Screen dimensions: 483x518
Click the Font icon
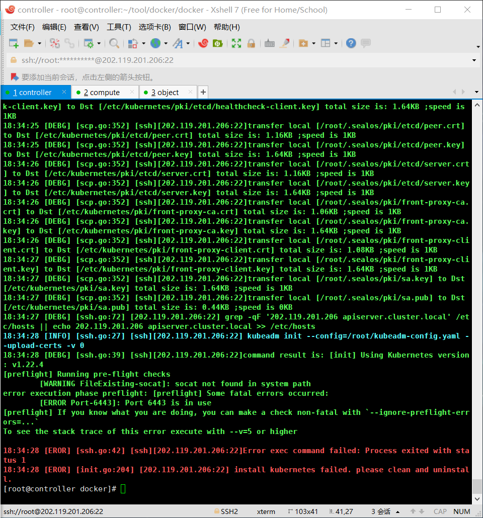[178, 43]
